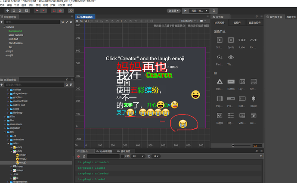Select the Main Camera node

[16, 35]
